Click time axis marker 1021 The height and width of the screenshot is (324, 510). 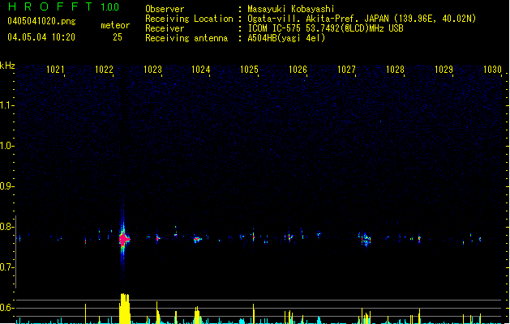(x=55, y=69)
